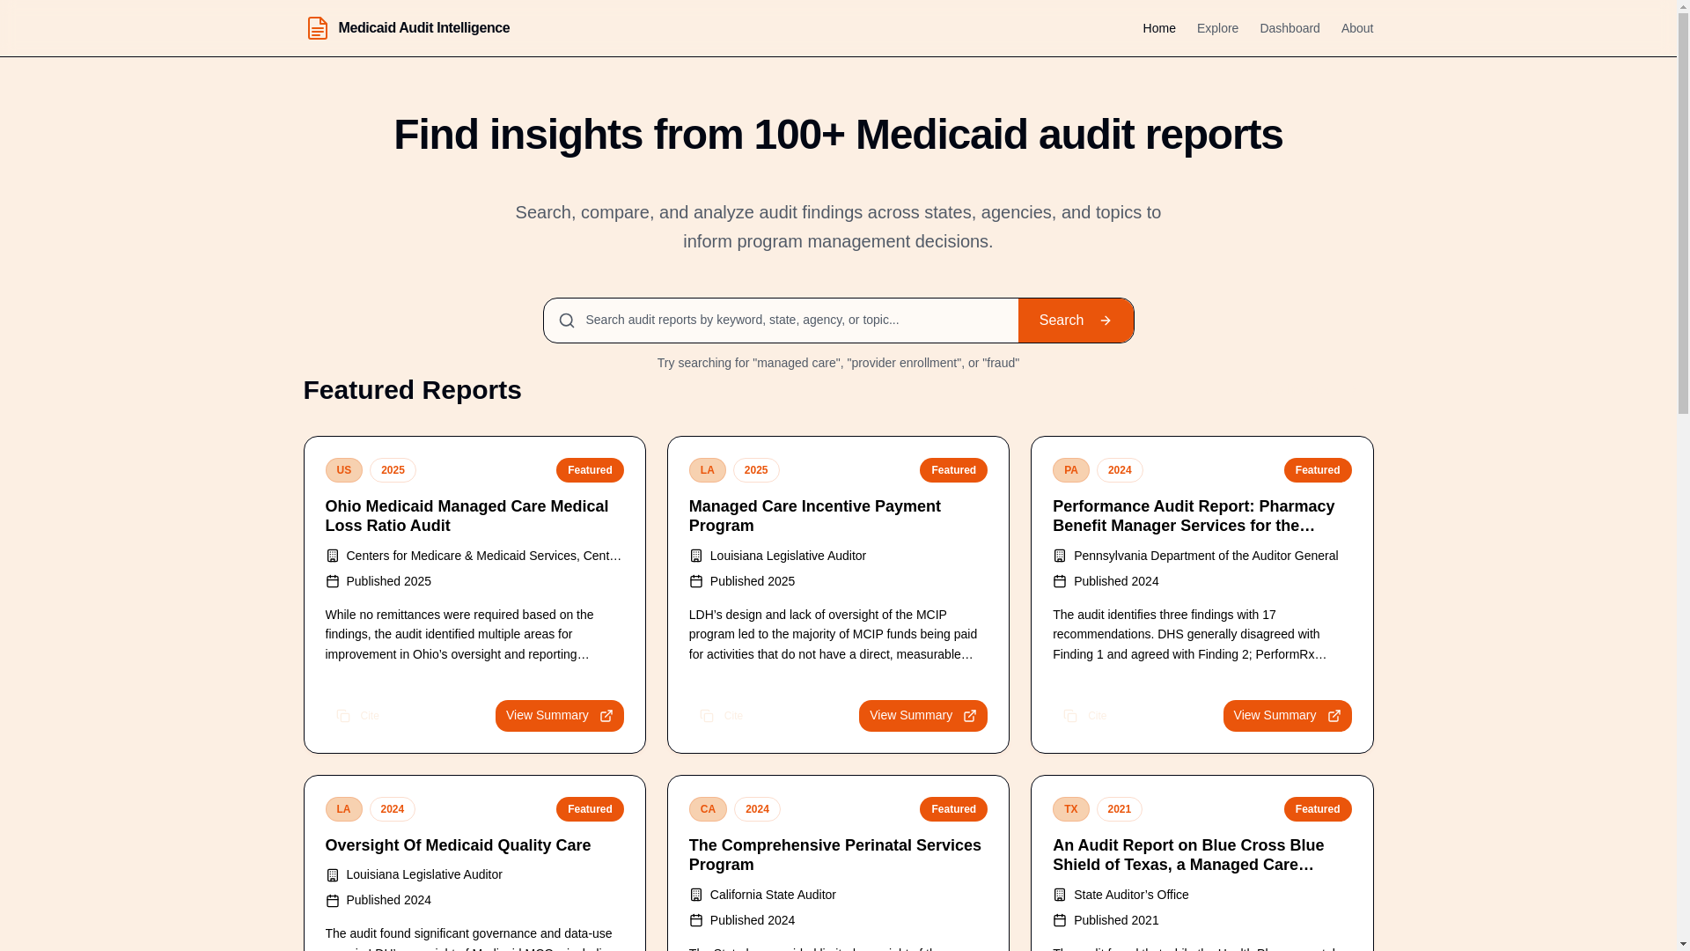Image resolution: width=1690 pixels, height=951 pixels.
Task: Click building icon beside State Auditor's Office
Action: (1060, 895)
